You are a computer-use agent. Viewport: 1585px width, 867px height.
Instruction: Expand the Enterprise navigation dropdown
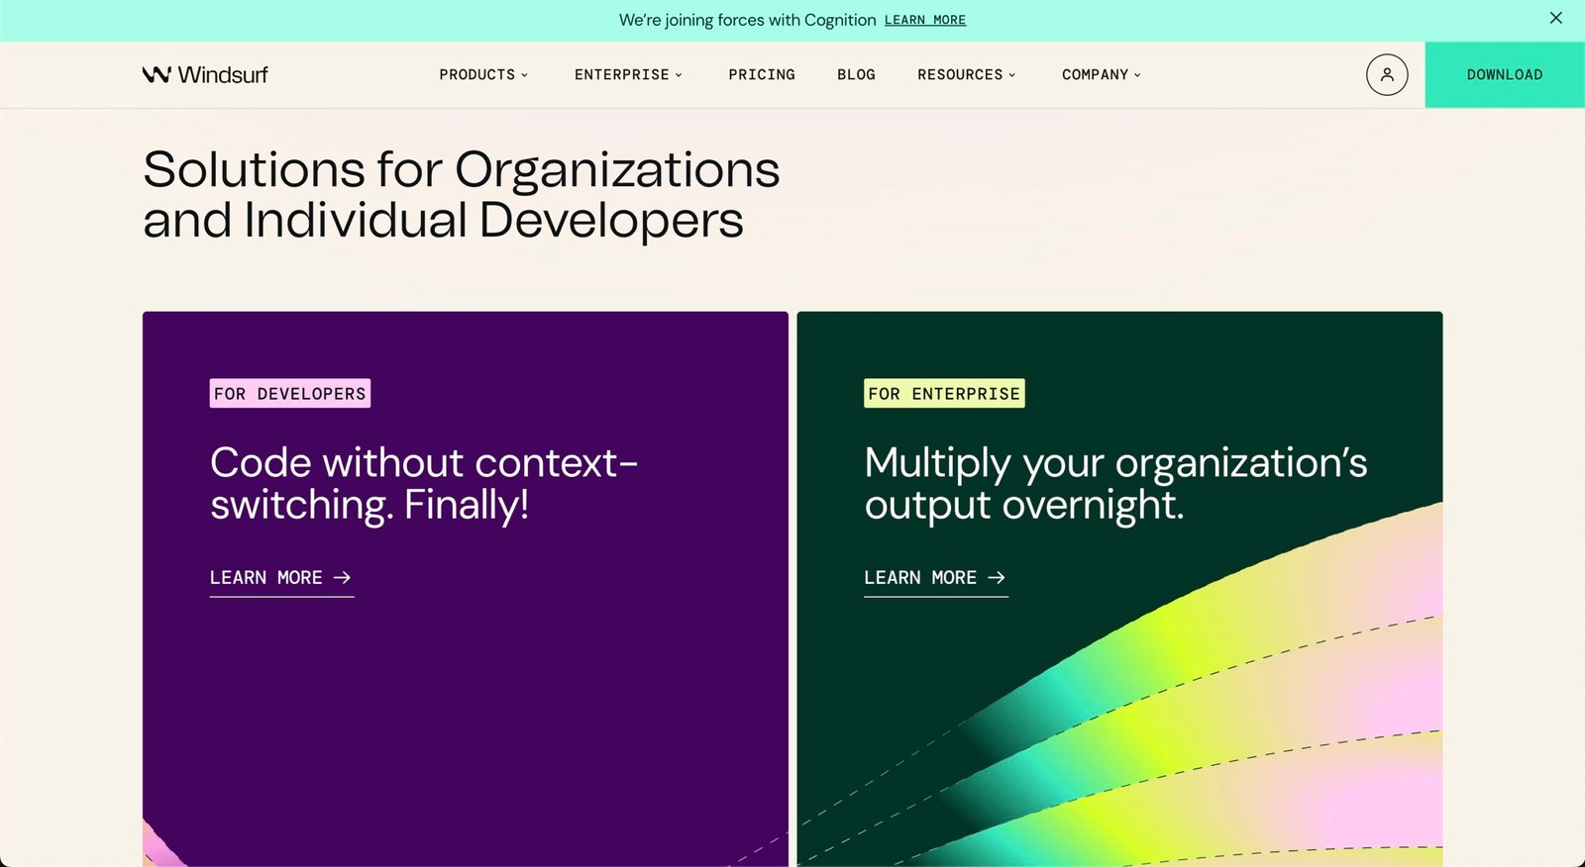click(x=628, y=74)
